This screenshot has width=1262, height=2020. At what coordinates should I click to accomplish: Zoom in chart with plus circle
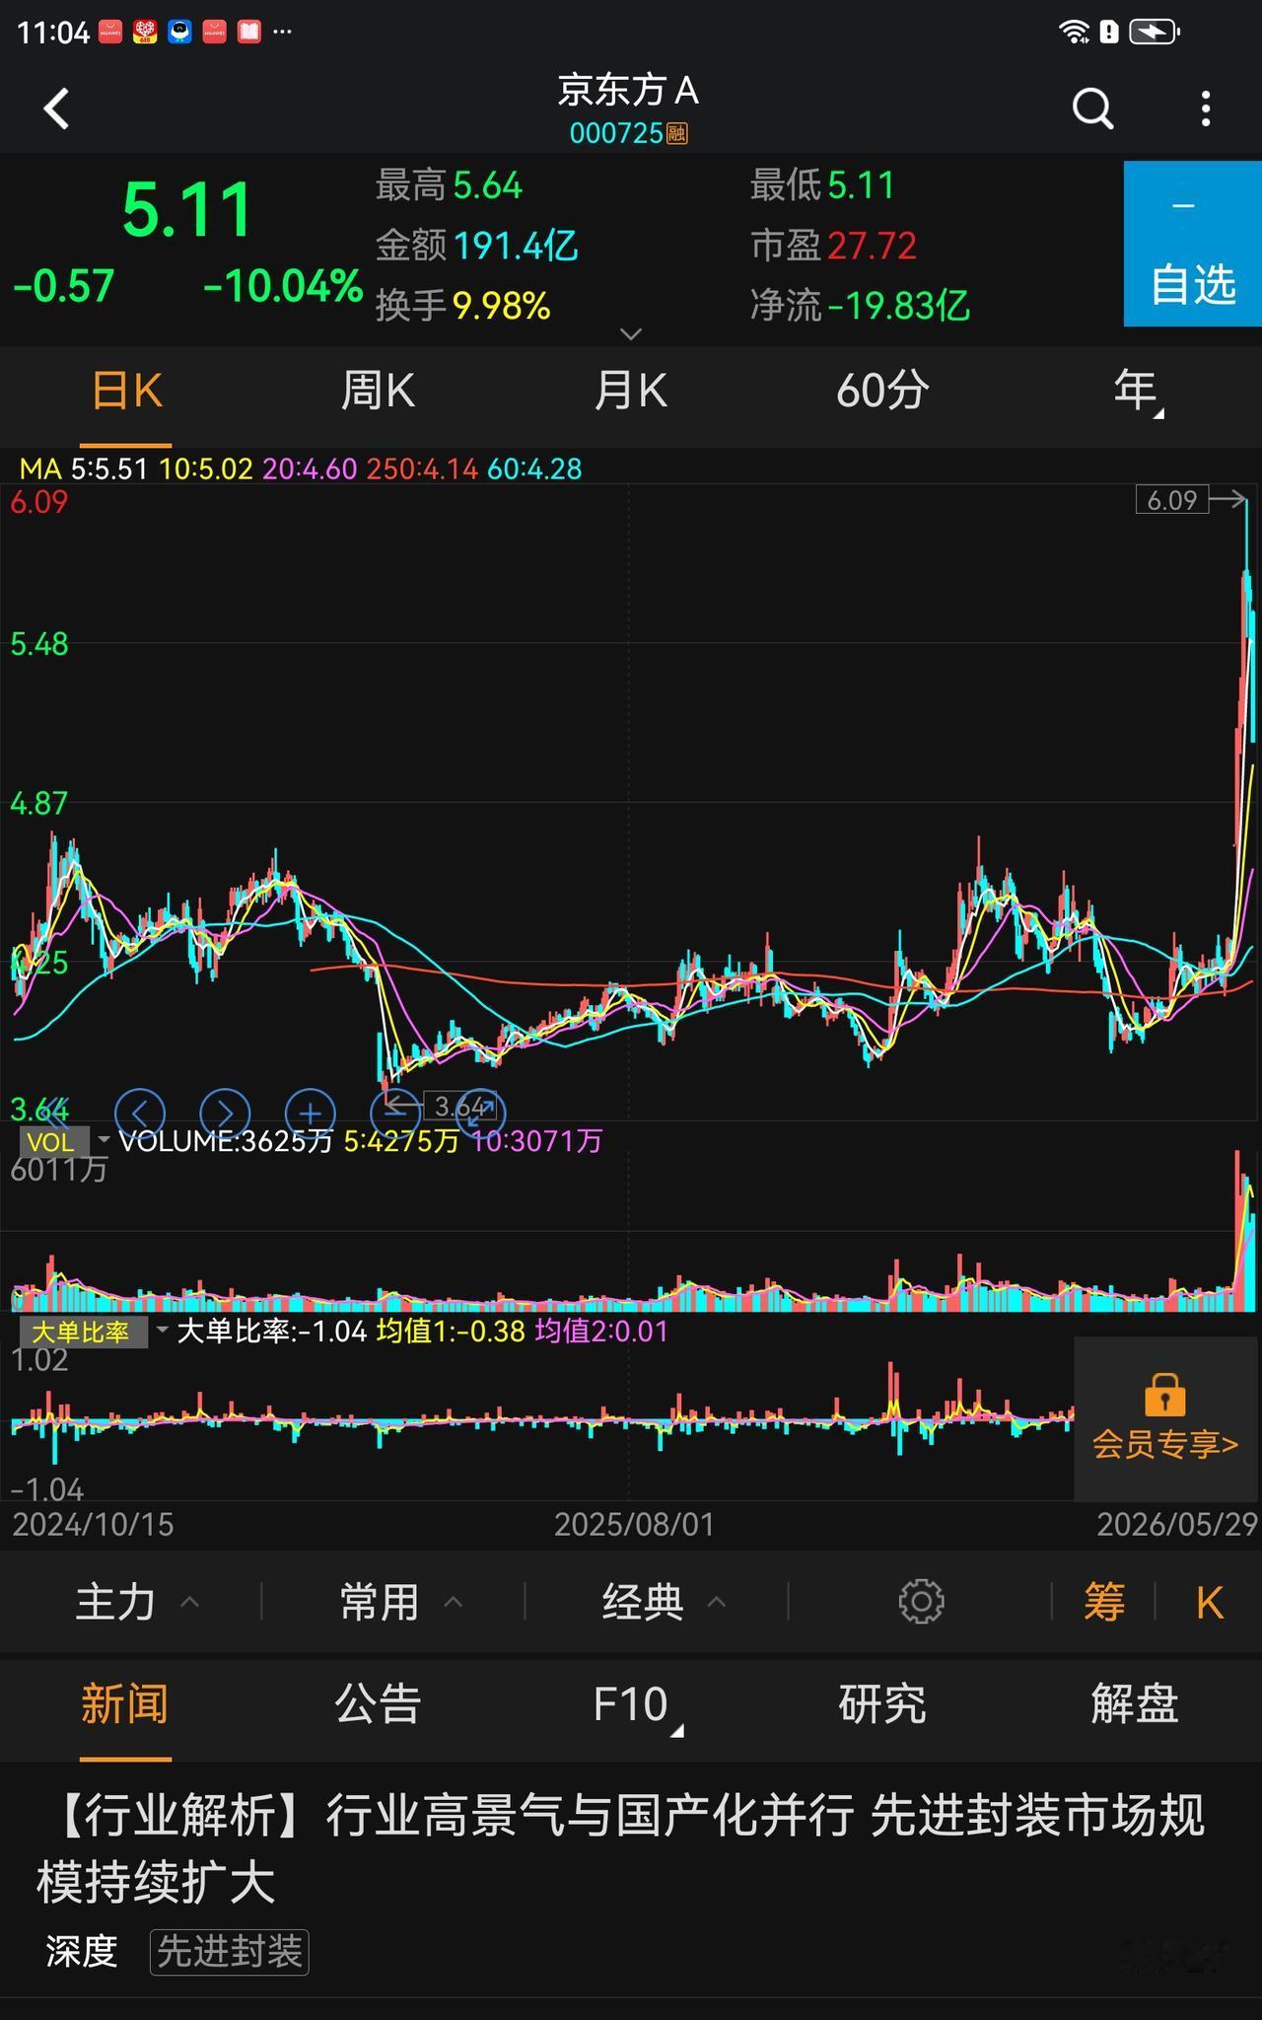click(311, 1114)
